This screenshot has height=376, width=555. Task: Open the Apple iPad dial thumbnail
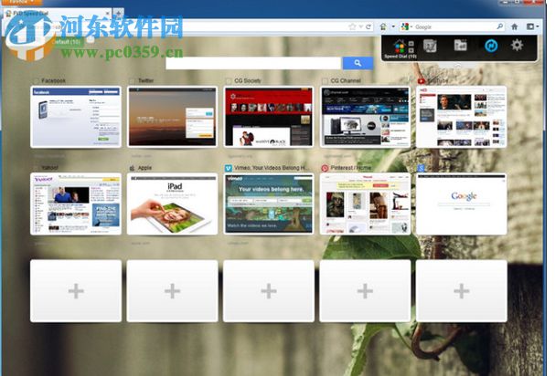(x=172, y=204)
